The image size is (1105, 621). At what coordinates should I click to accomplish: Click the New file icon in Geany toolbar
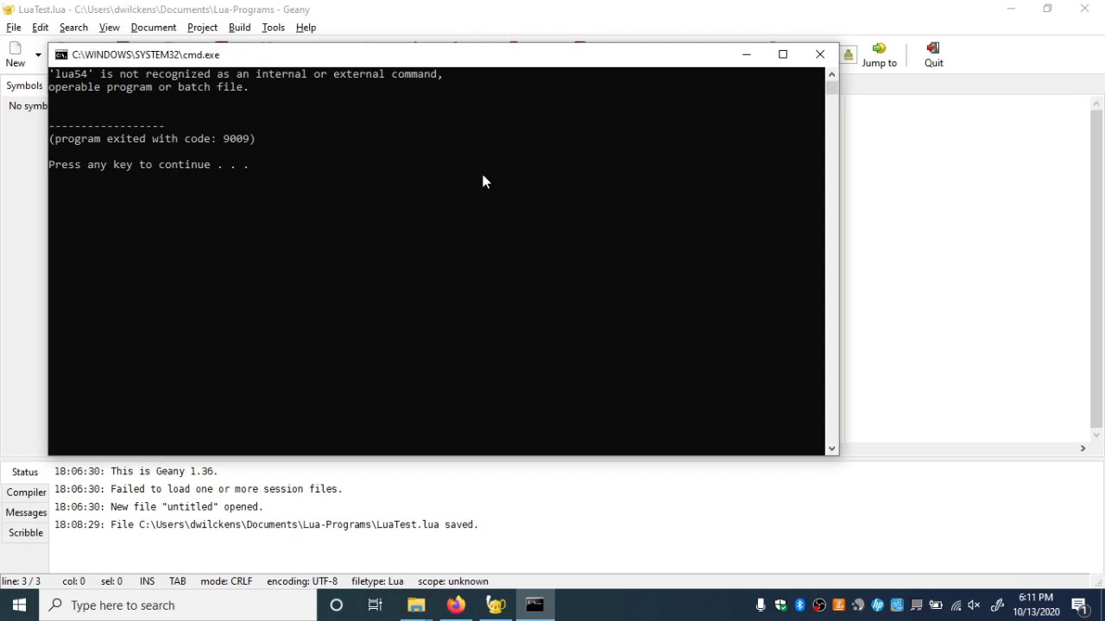pyautogui.click(x=16, y=54)
